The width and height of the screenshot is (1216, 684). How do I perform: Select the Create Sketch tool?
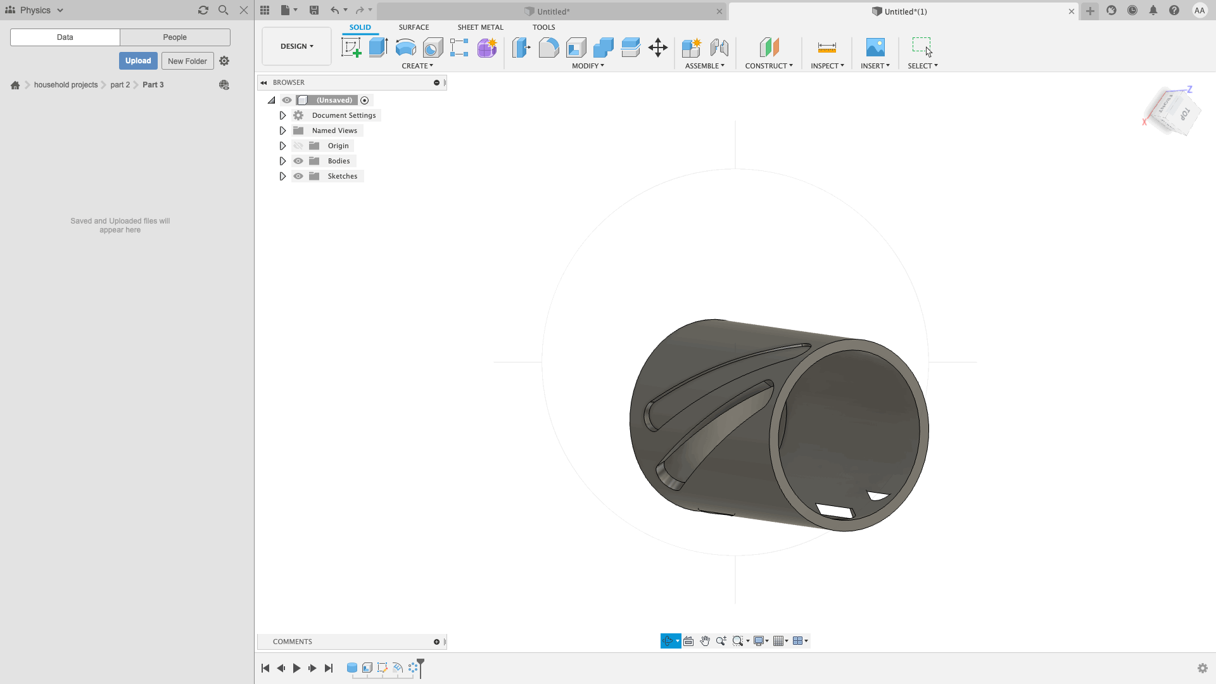click(x=351, y=47)
